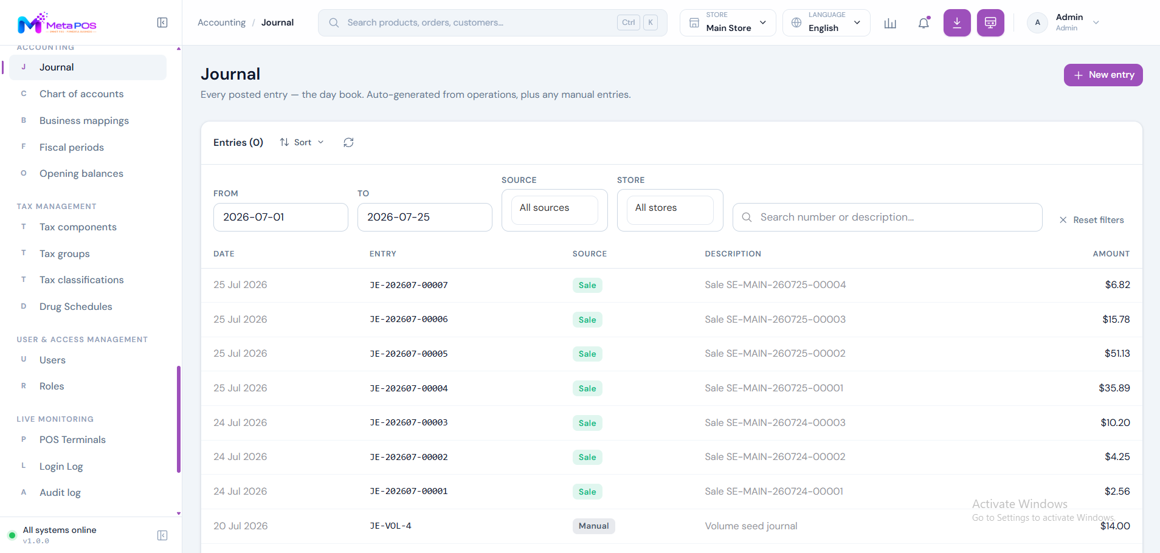Viewport: 1160px width, 553px height.
Task: Open the purple POS terminal button
Action: tap(990, 23)
